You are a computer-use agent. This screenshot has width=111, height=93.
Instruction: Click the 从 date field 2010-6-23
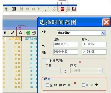pos(66,44)
